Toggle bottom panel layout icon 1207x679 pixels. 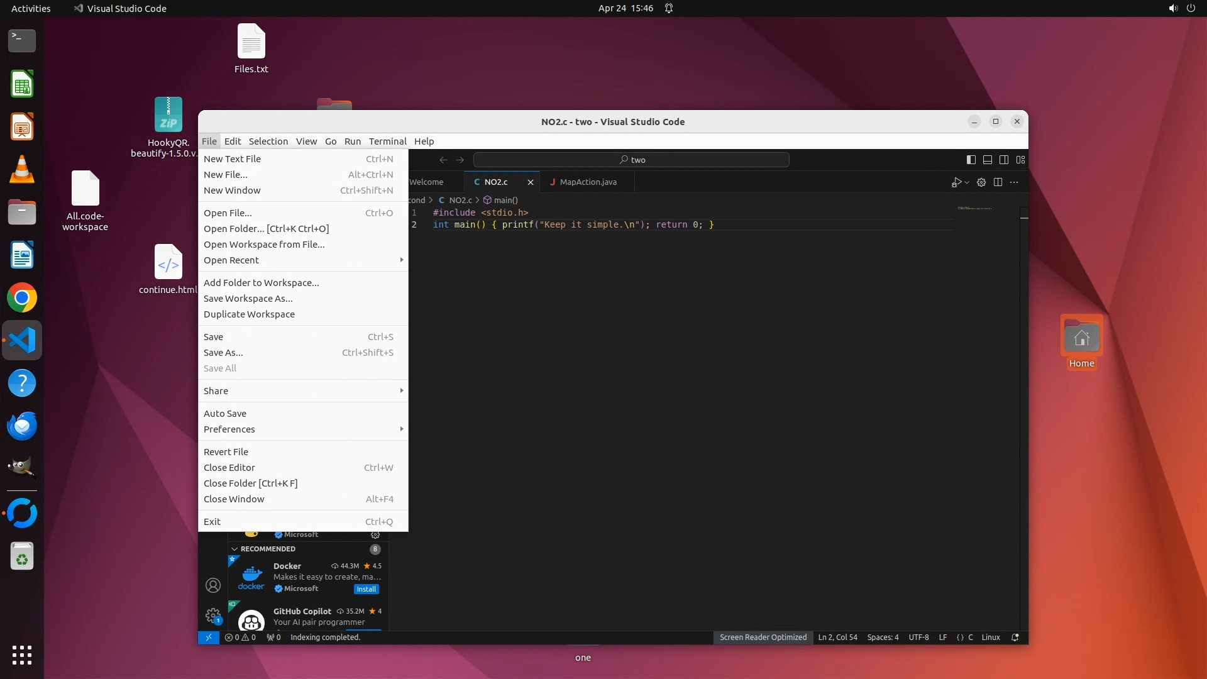click(987, 160)
